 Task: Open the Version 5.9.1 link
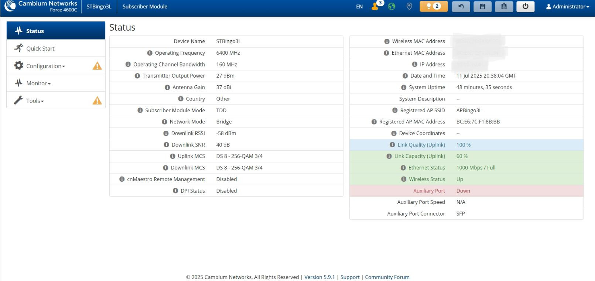click(x=319, y=277)
